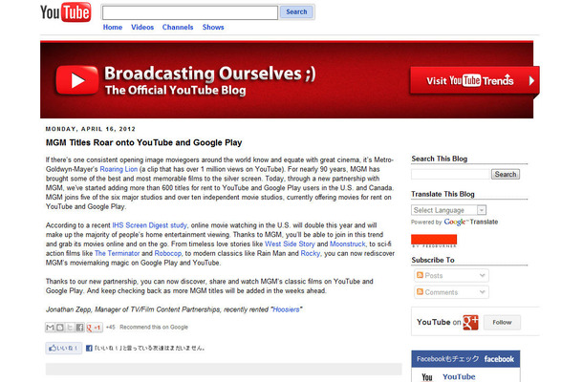Open the Roaring Lion link

[x=119, y=169]
